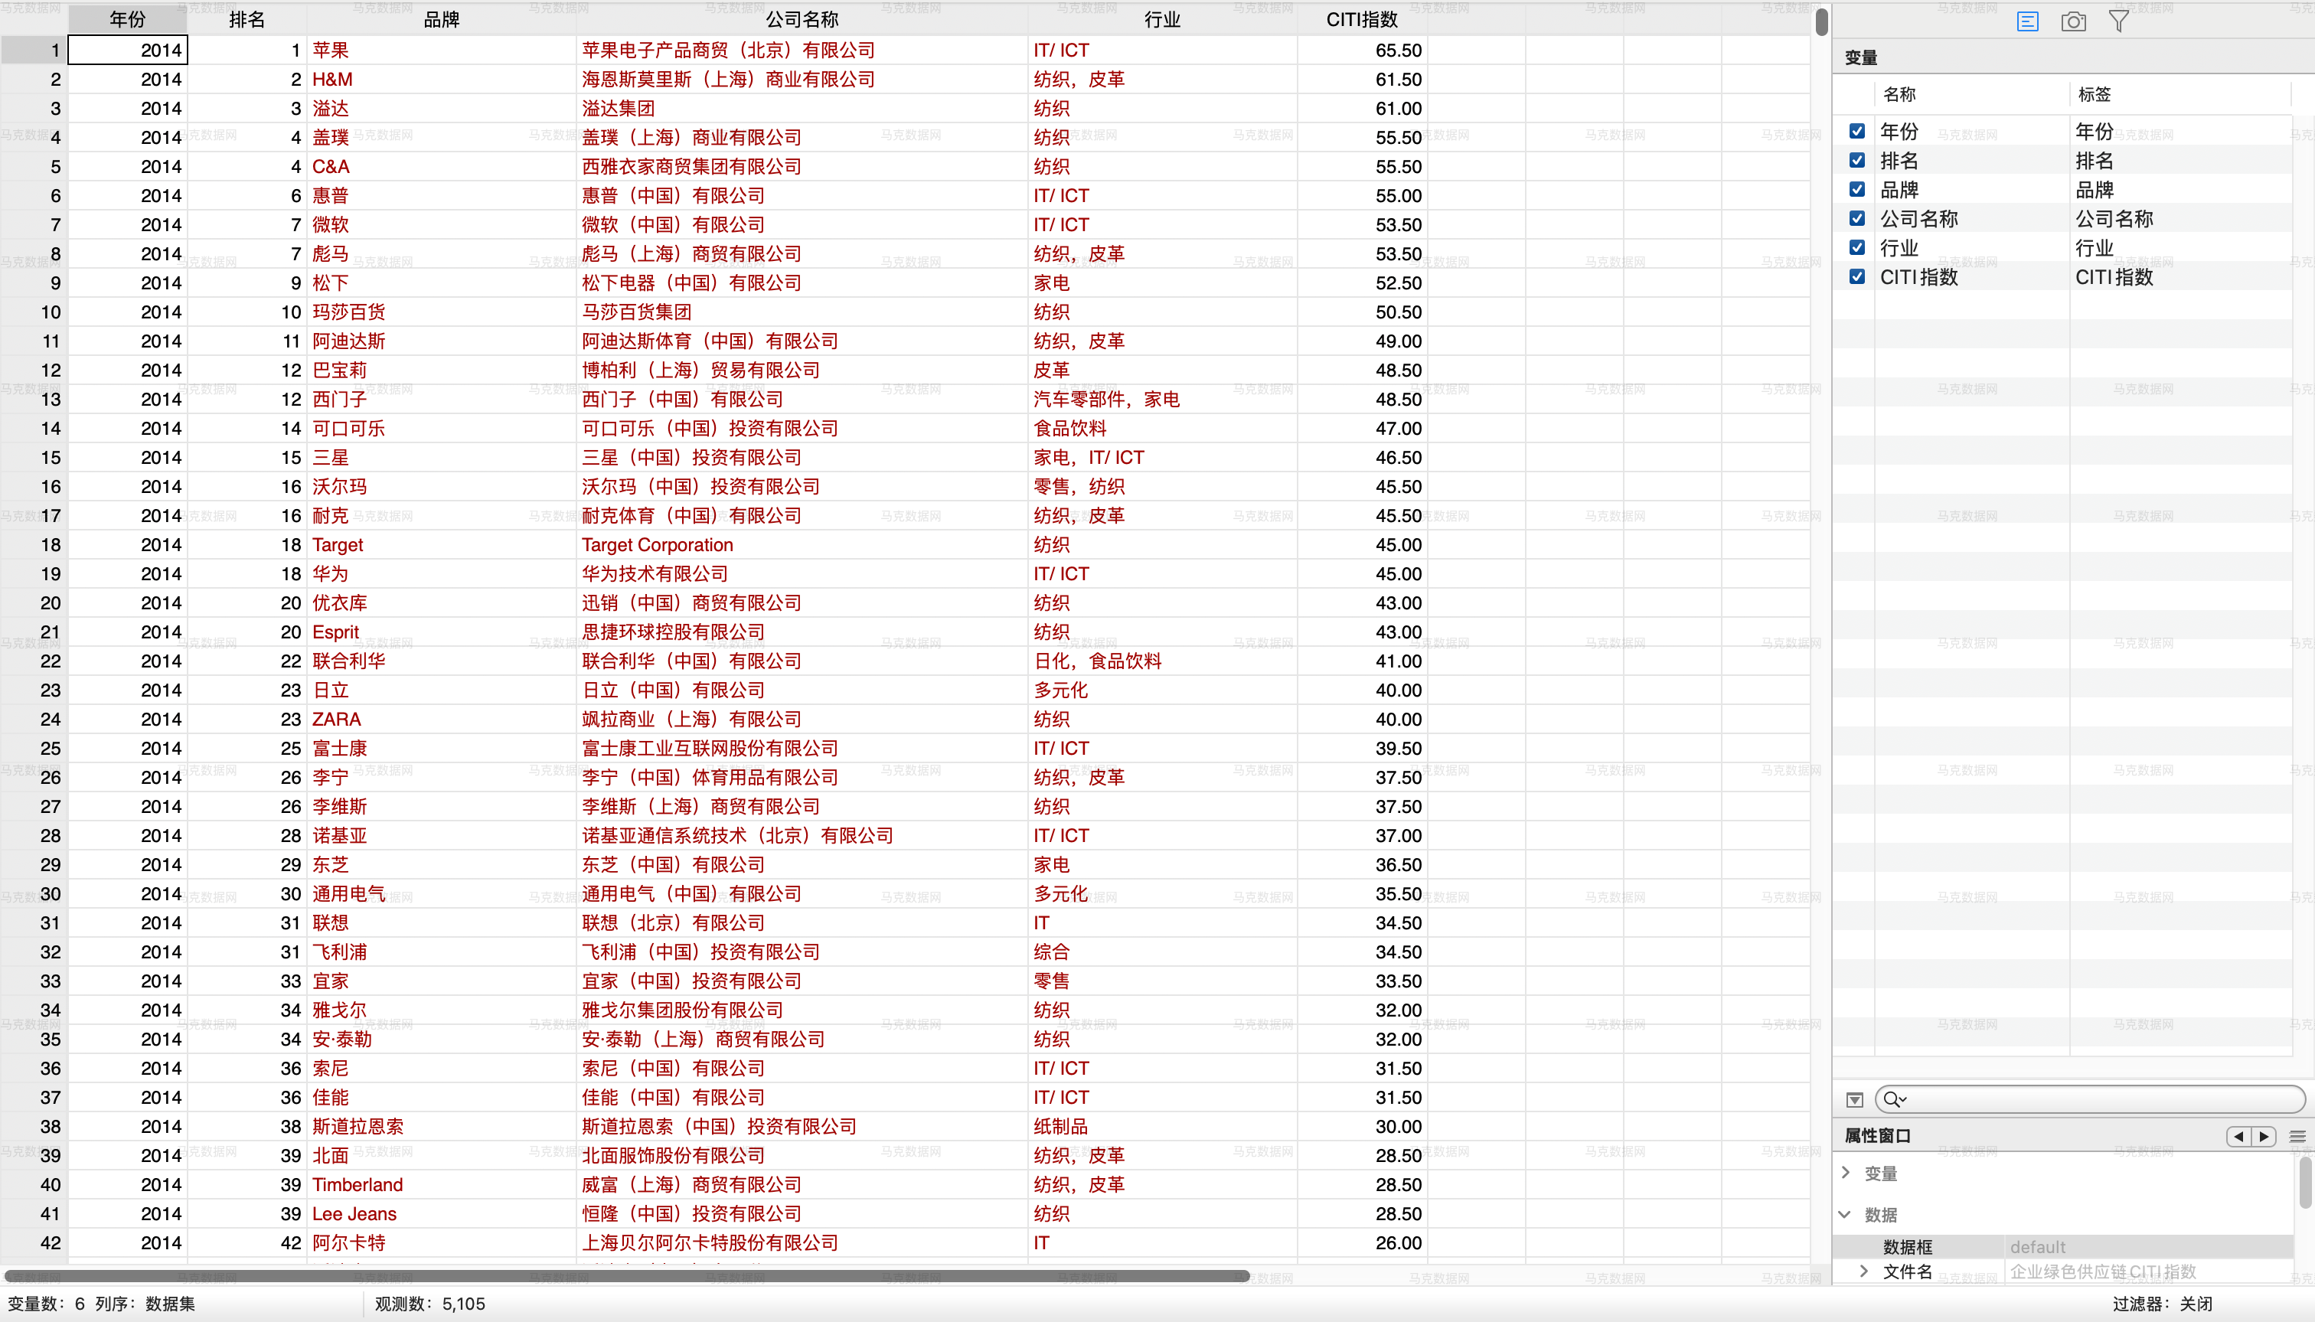Click the funnel filter icon in top toolbar

coord(2119,21)
